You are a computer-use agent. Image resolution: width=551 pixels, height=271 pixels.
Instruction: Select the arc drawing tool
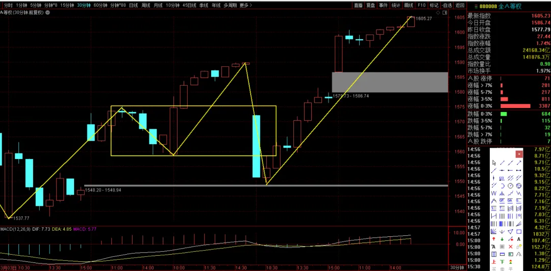[502, 185]
